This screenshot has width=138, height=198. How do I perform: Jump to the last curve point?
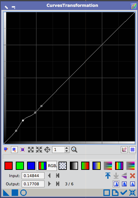pyautogui.click(x=58, y=184)
